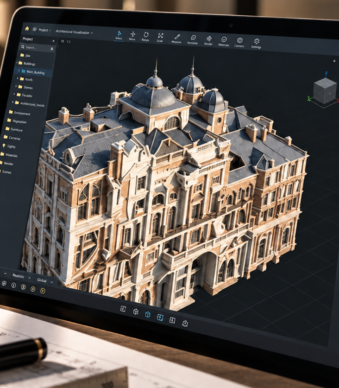Viewport: 339px width, 388px height.
Task: Collapse the Buildings folder arrow
Action: [x=17, y=63]
